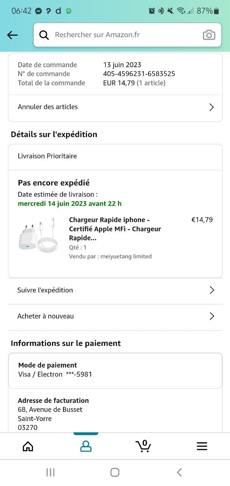Tap the search magnifier icon
Screen dimensions: 230x486
click(x=44, y=35)
